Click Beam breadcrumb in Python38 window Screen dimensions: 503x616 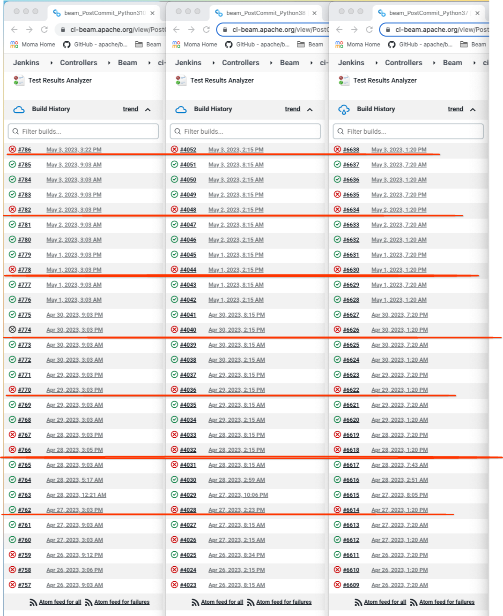point(289,63)
